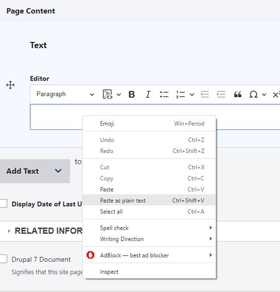This screenshot has height=292, width=280.
Task: Apply Italic formatting
Action: [148, 94]
